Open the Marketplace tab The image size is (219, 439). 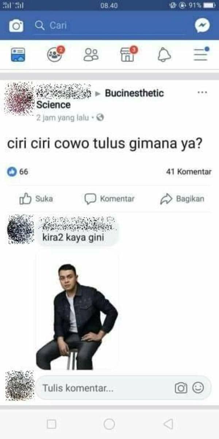[x=128, y=54]
